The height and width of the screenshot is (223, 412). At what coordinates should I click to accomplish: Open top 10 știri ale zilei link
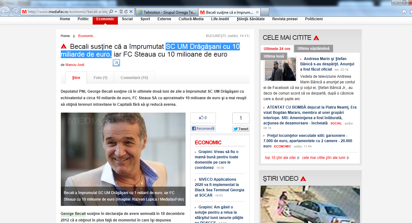280,158
